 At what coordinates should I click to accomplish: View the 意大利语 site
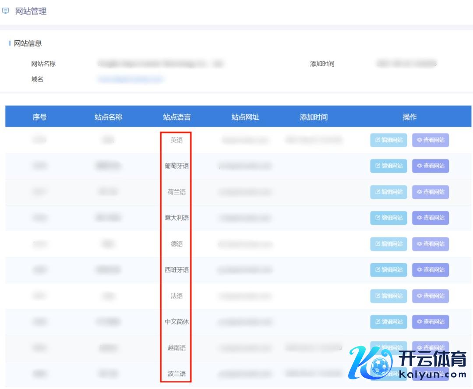[431, 218]
